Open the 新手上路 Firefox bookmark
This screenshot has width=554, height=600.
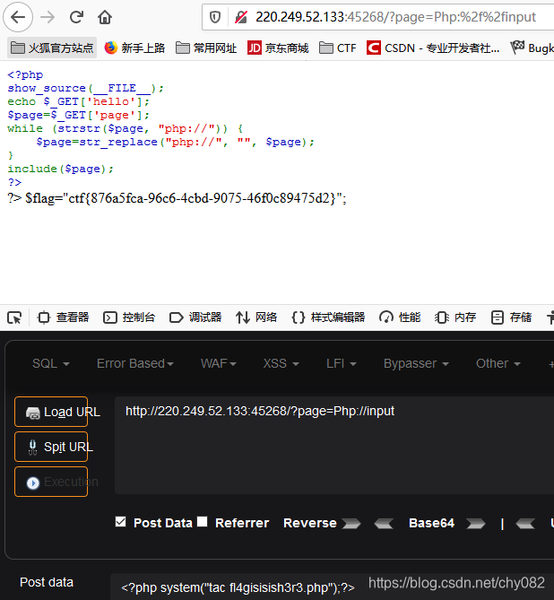(134, 48)
